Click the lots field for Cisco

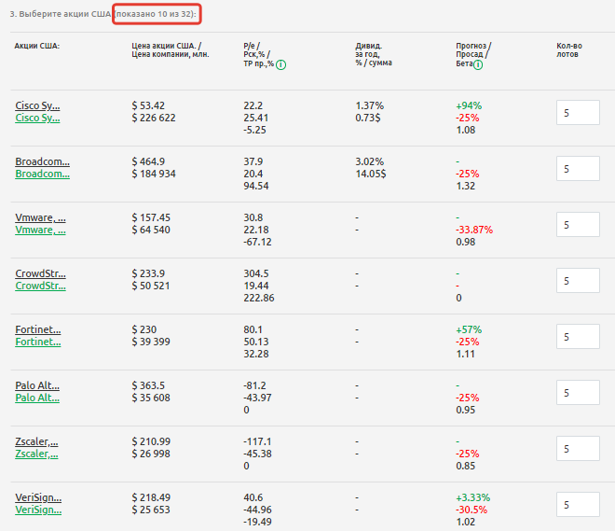pos(578,113)
